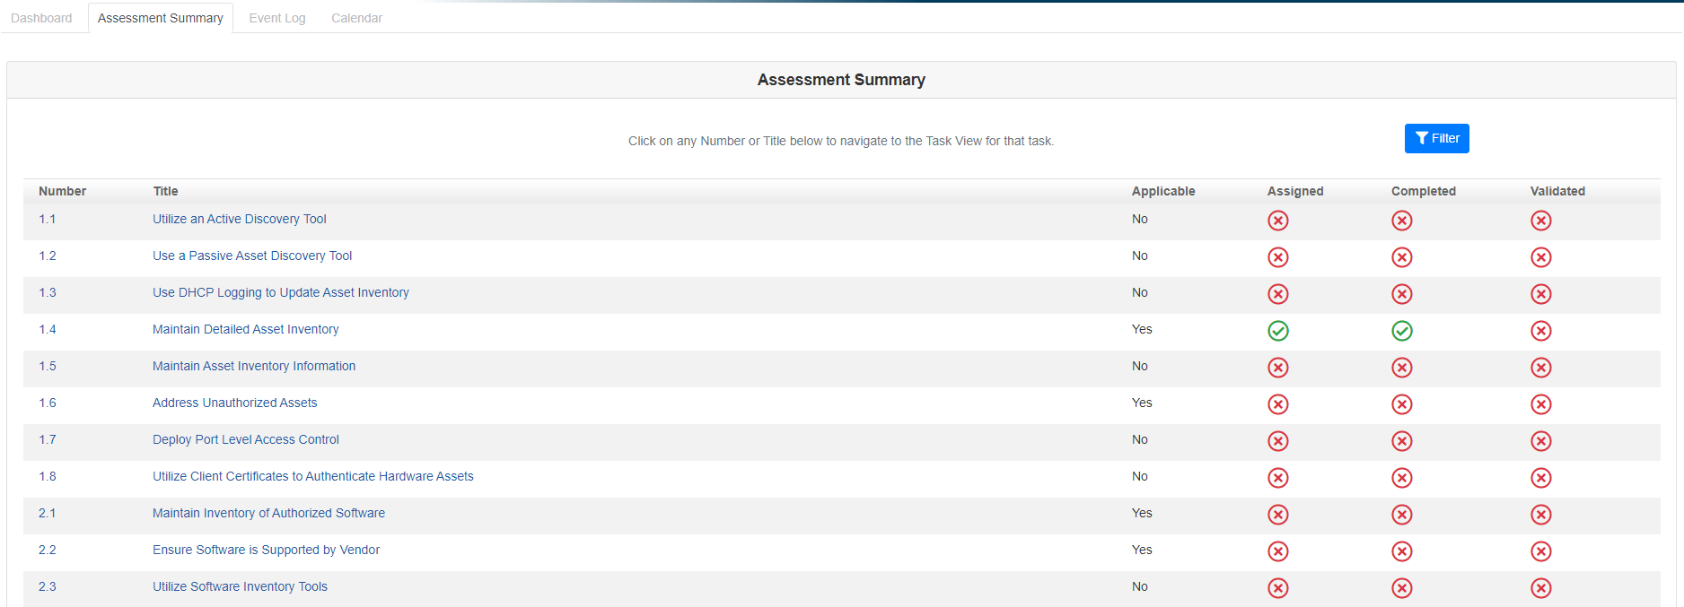Click the red Assigned icon for task 2.3
Screen dimensions: 1684x607
click(x=1277, y=588)
